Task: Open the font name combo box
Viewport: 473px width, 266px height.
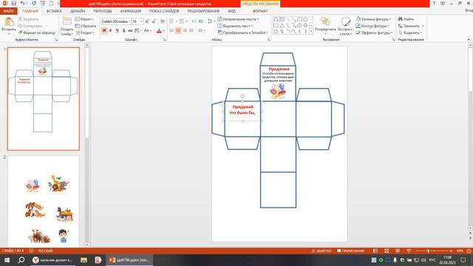Action: click(116, 21)
